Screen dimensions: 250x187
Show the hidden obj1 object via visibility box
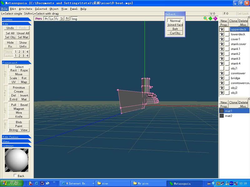coord(222,68)
